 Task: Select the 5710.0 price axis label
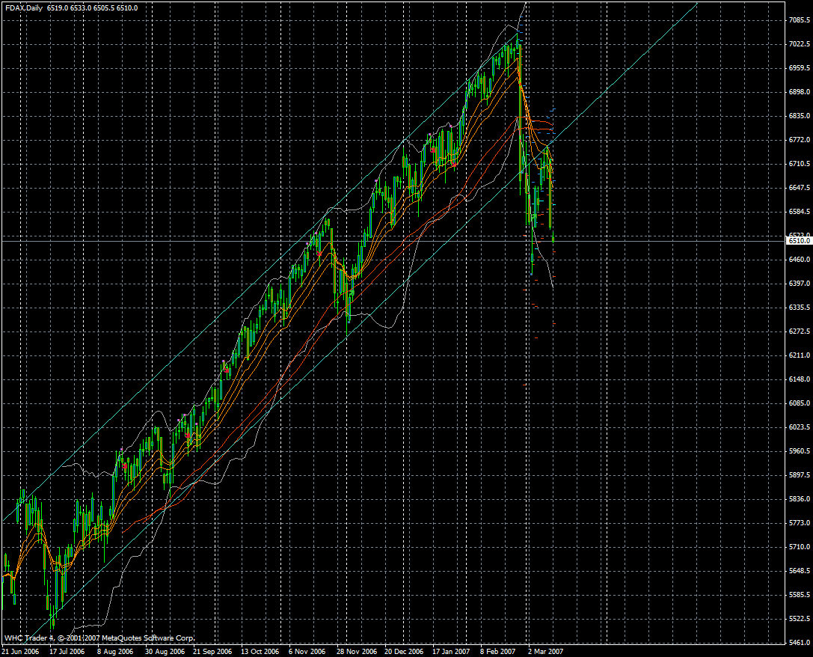coord(799,547)
